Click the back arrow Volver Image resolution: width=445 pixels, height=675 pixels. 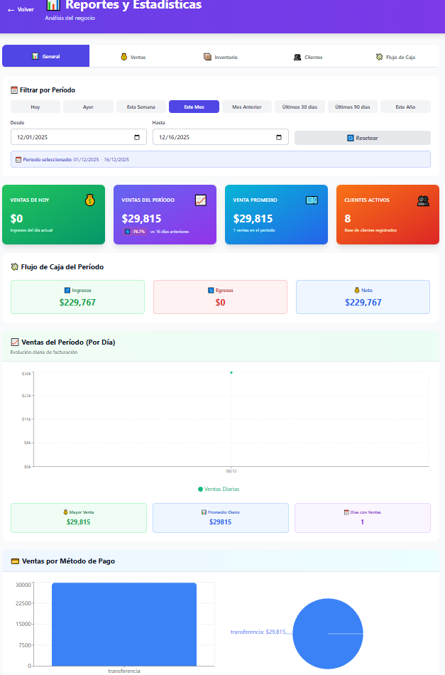(20, 10)
